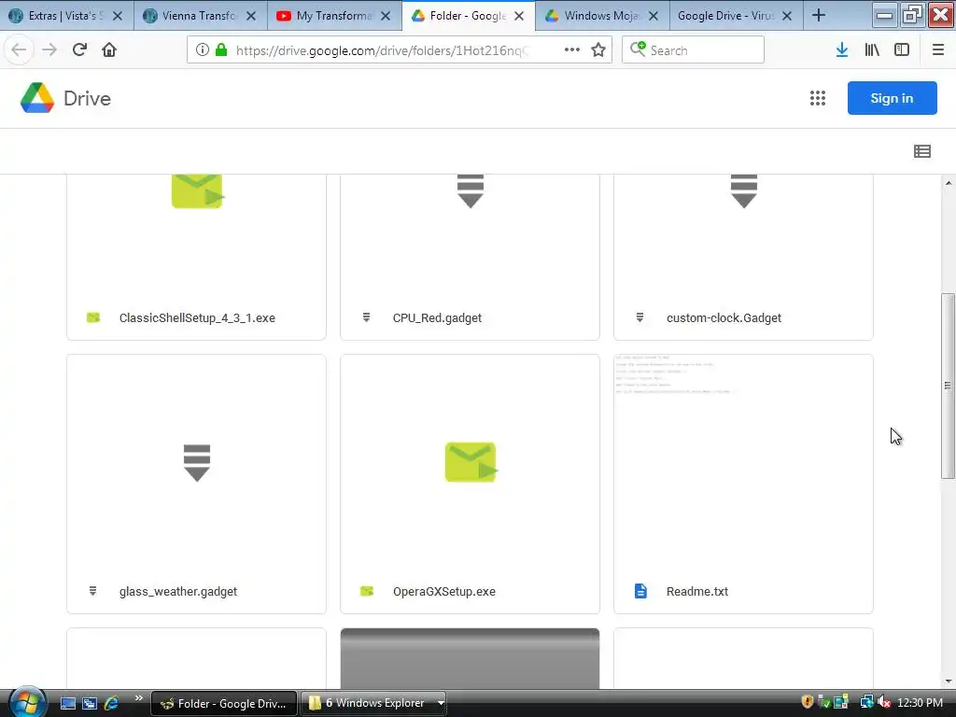Click the green secure padlock icon
This screenshot has width=956, height=717.
[221, 50]
